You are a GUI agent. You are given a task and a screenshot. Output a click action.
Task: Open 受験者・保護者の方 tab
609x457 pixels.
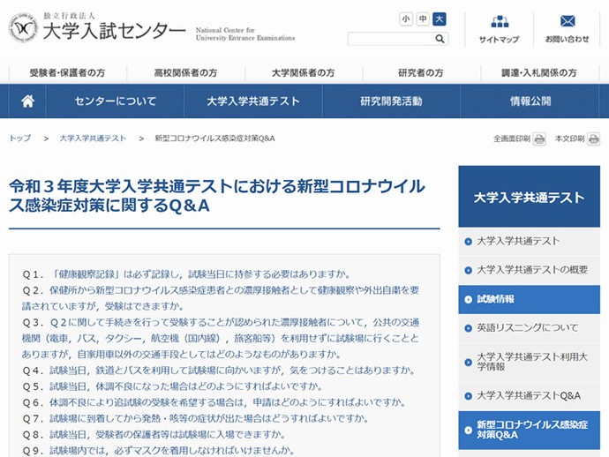click(68, 72)
